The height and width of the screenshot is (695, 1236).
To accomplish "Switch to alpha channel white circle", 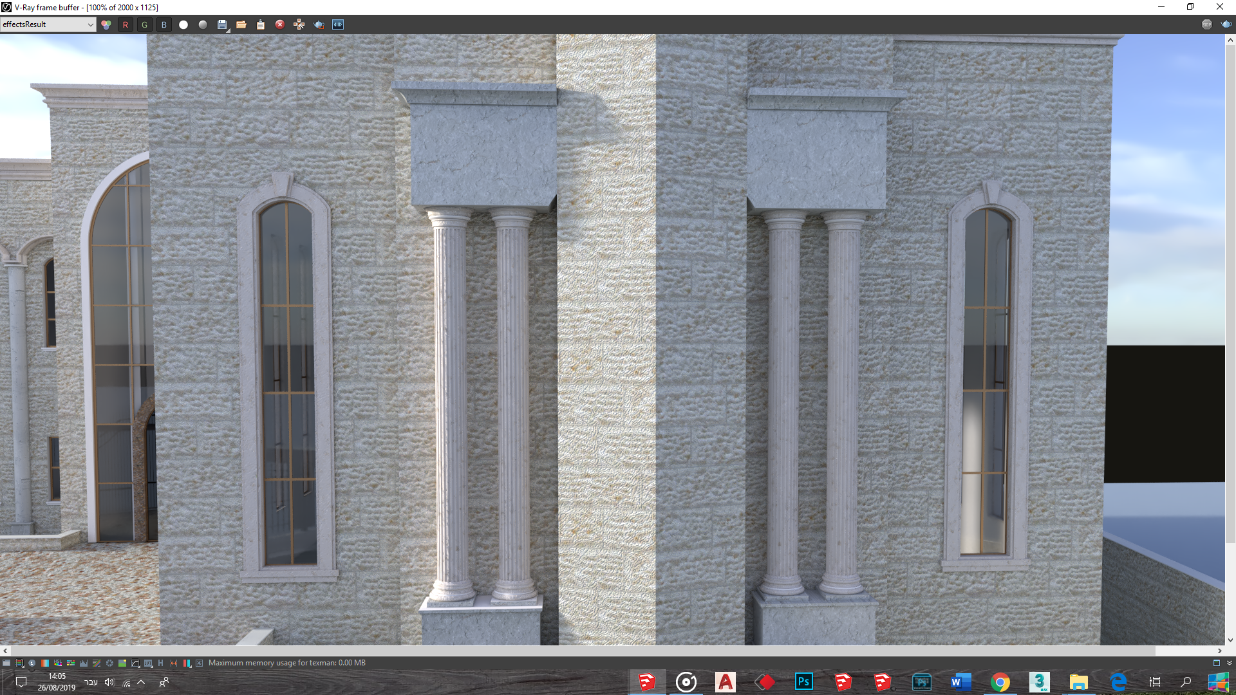I will click(183, 24).
